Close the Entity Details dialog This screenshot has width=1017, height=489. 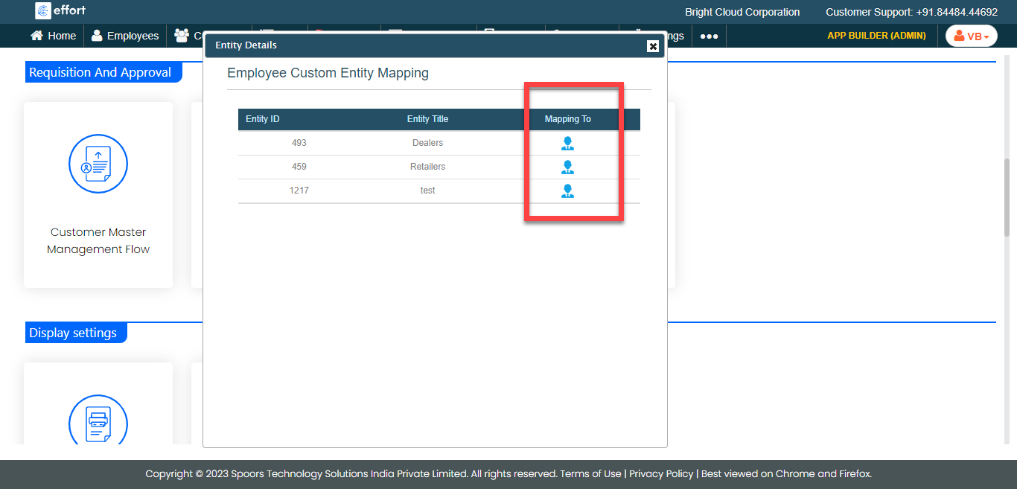click(653, 46)
